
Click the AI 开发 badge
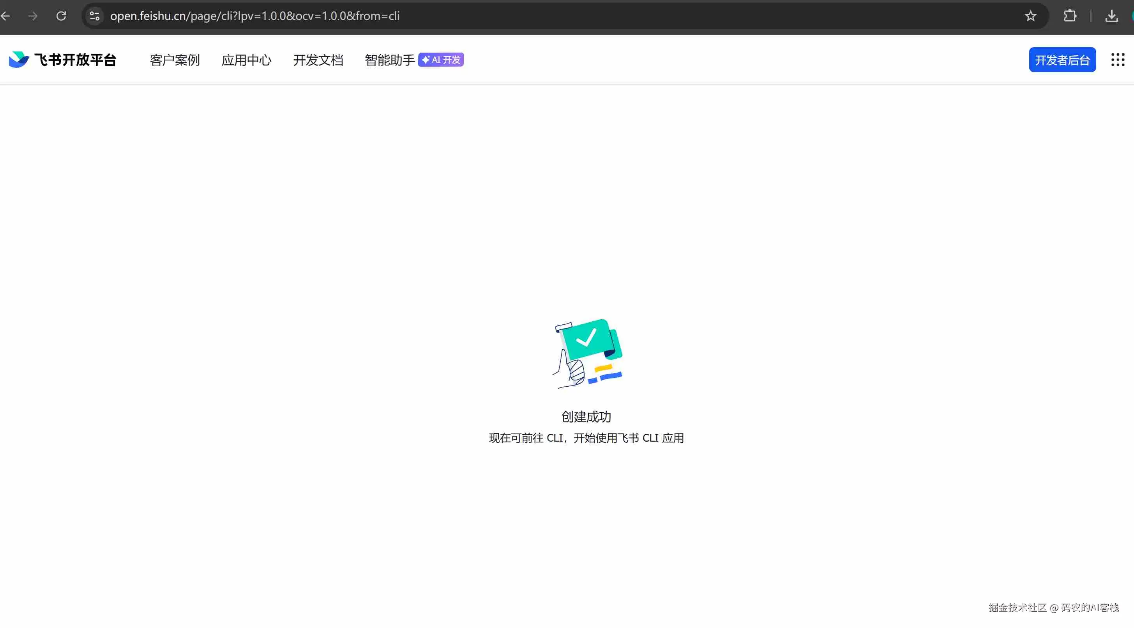coord(441,60)
